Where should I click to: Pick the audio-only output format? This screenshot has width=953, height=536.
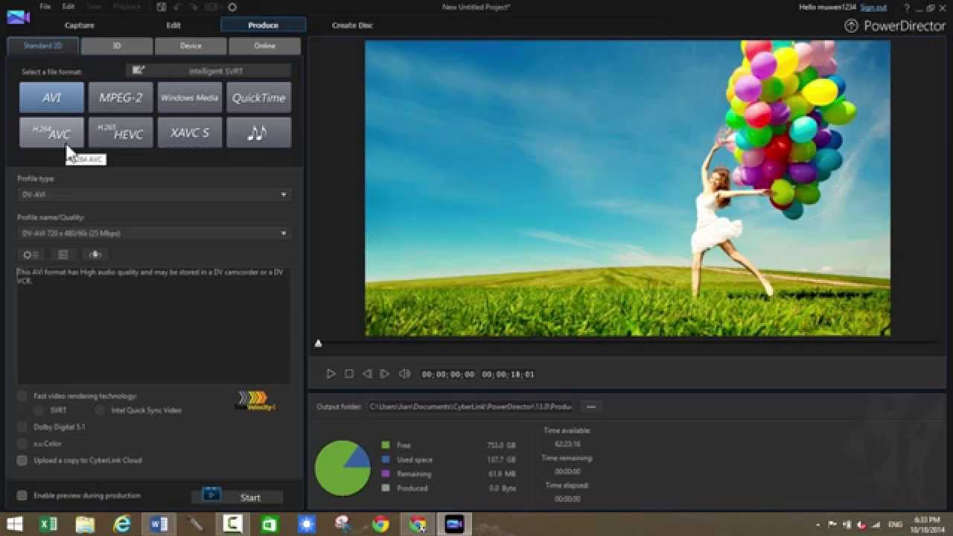258,132
